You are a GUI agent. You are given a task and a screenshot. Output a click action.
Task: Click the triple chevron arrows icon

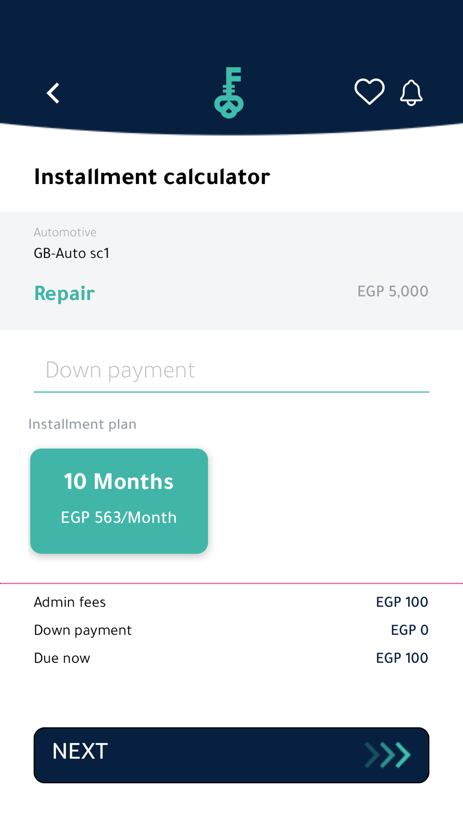(388, 755)
